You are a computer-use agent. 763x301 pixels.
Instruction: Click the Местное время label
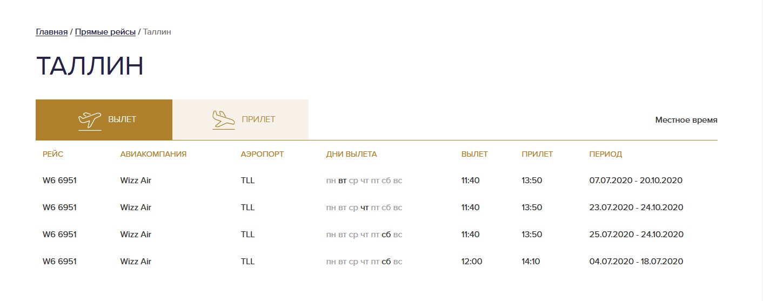pyautogui.click(x=686, y=120)
